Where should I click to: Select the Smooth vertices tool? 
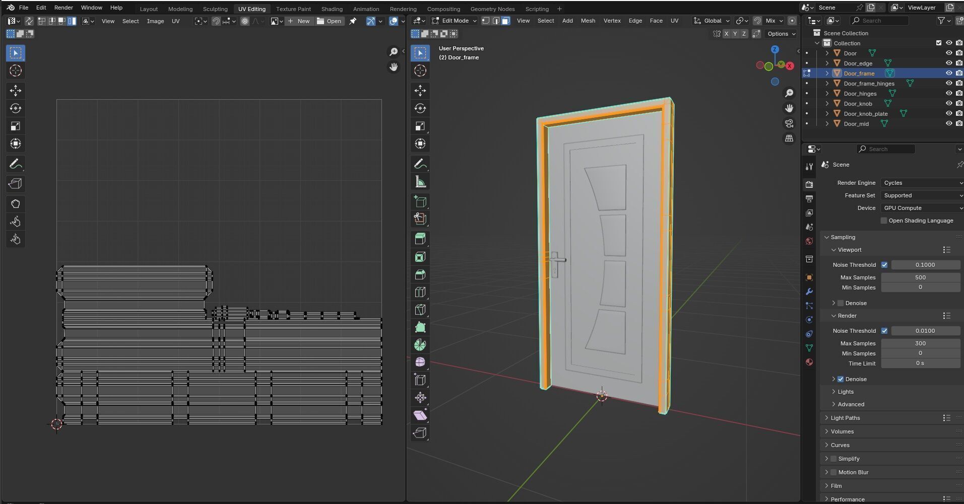[420, 363]
